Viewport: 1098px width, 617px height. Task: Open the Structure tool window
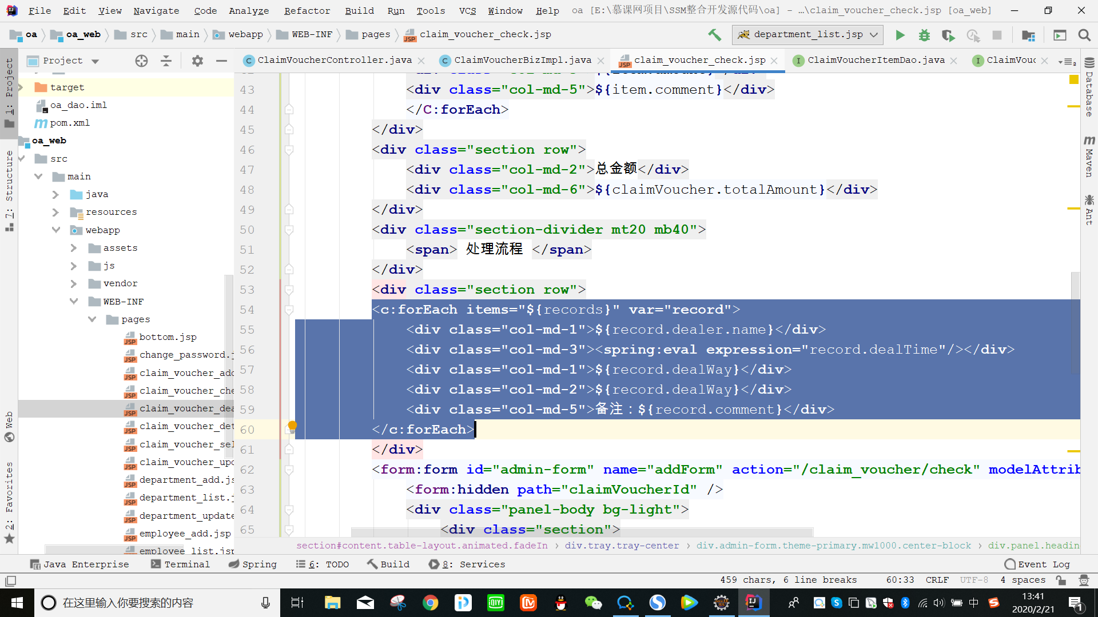pyautogui.click(x=9, y=190)
